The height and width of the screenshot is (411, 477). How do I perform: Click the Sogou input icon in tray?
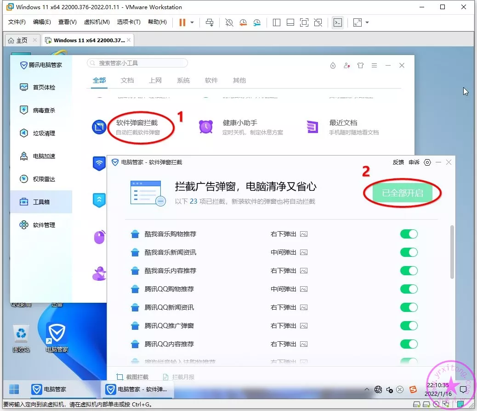coord(413,389)
